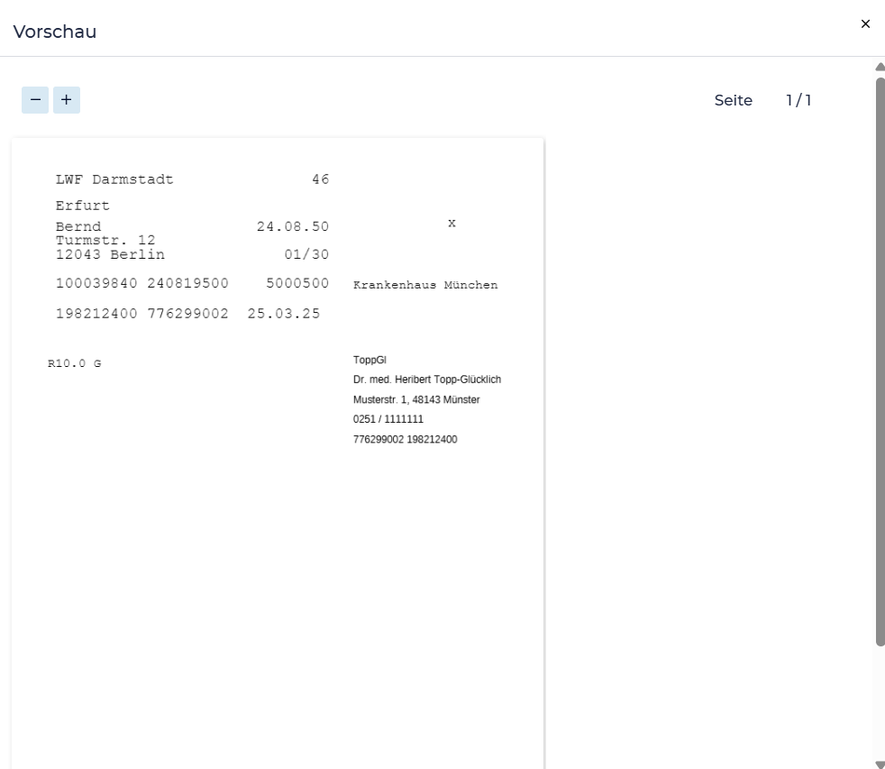This screenshot has height=769, width=885.
Task: Click the plus zoom-in button
Action: (x=67, y=100)
